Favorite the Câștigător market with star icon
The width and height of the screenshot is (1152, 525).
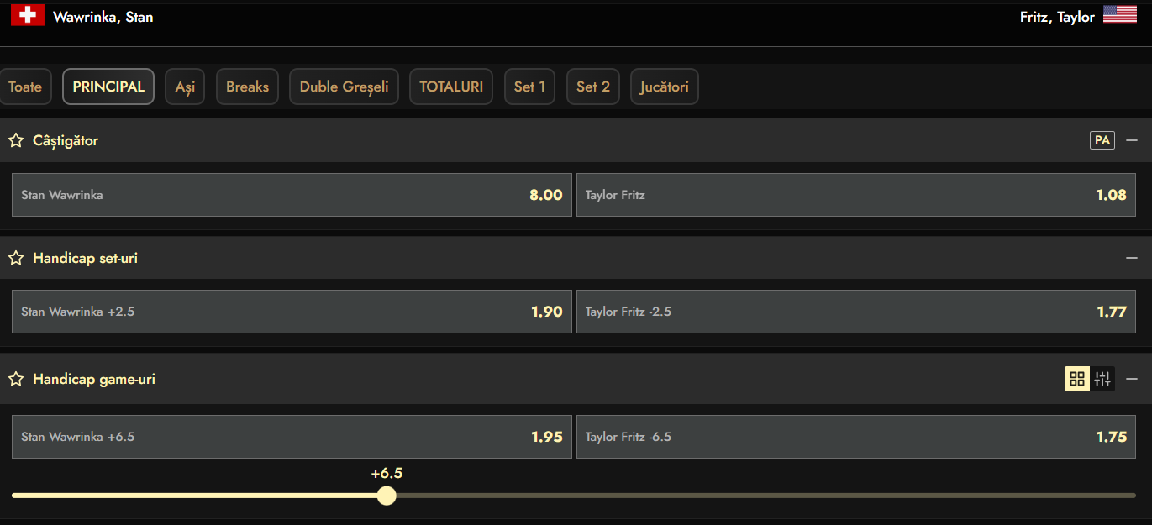point(15,141)
